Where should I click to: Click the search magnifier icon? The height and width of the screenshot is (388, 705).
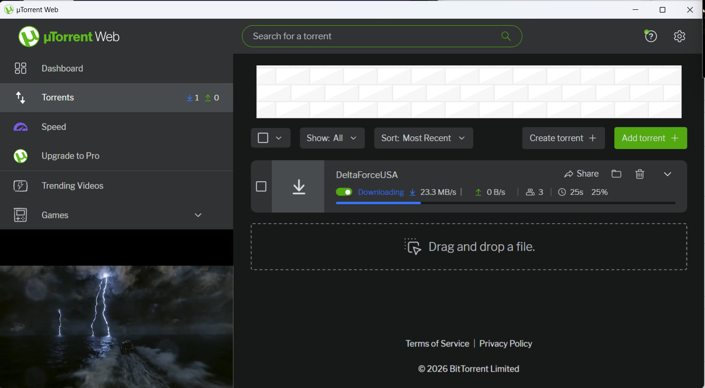click(x=506, y=36)
